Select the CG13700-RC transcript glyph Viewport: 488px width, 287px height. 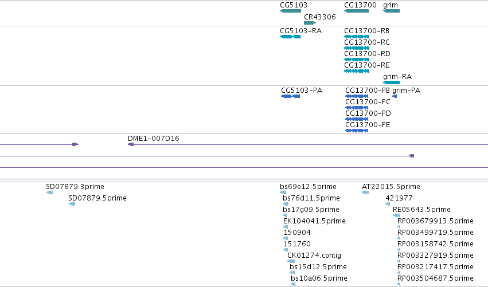357,48
